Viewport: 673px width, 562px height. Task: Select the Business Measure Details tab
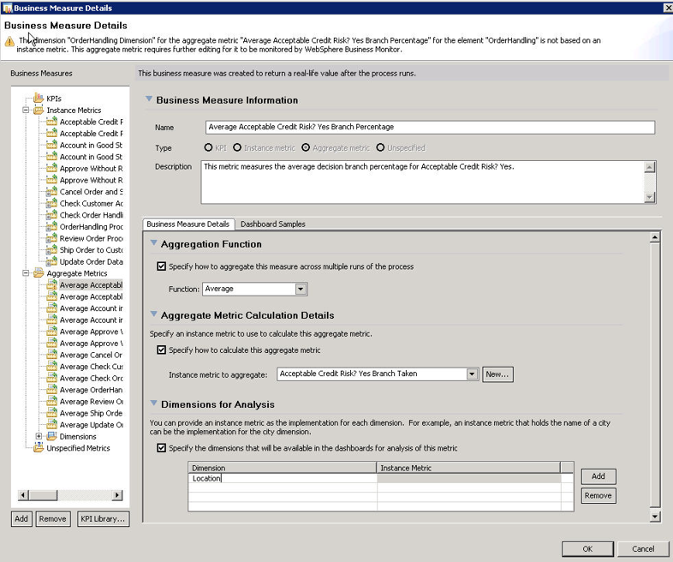(188, 224)
